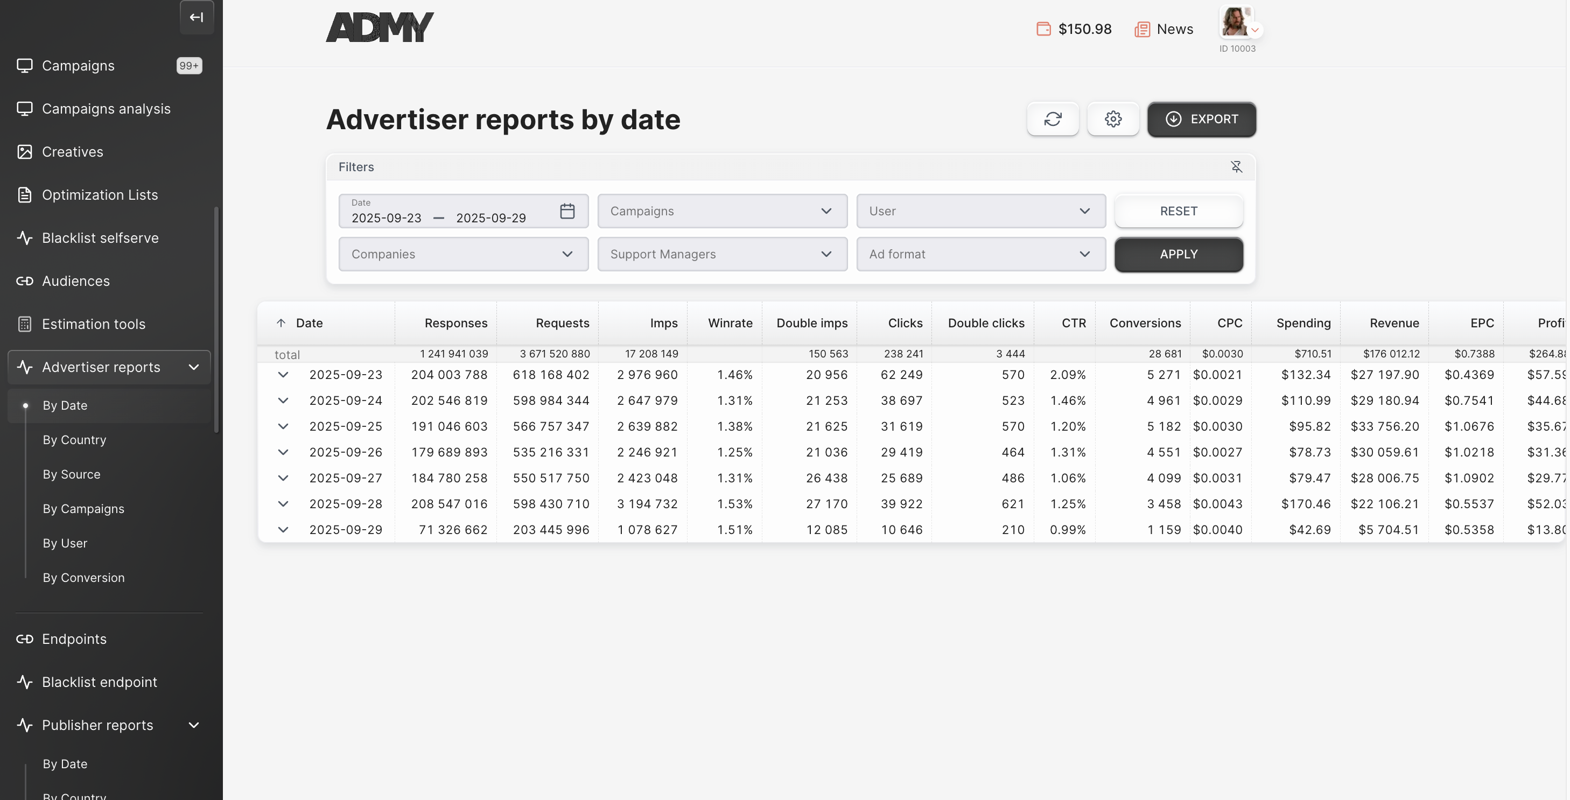This screenshot has height=800, width=1570.
Task: Open the report settings gear
Action: pos(1113,119)
